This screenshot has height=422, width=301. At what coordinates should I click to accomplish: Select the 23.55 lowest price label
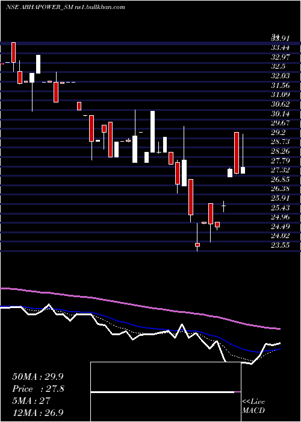pyautogui.click(x=281, y=245)
